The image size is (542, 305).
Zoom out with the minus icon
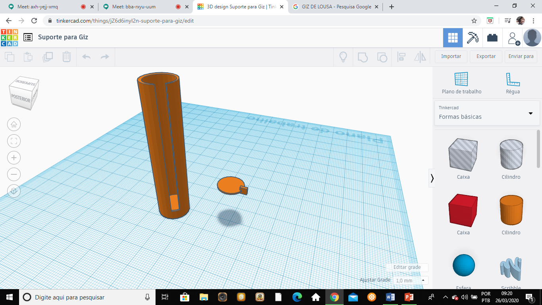(x=14, y=174)
